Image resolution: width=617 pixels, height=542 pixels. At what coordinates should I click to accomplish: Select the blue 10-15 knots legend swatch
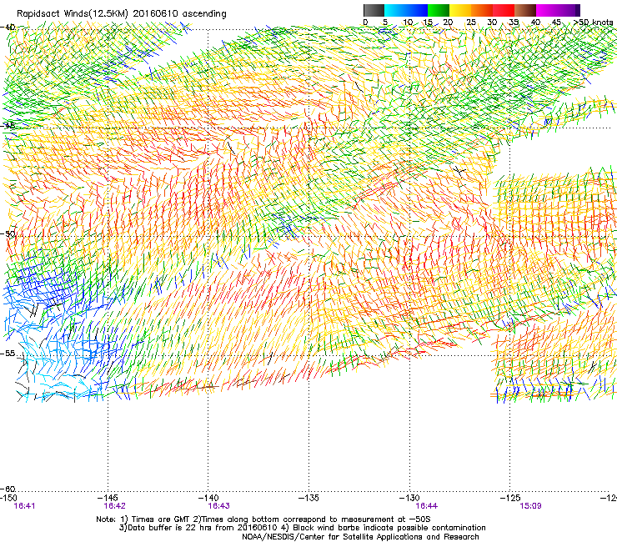(x=417, y=10)
